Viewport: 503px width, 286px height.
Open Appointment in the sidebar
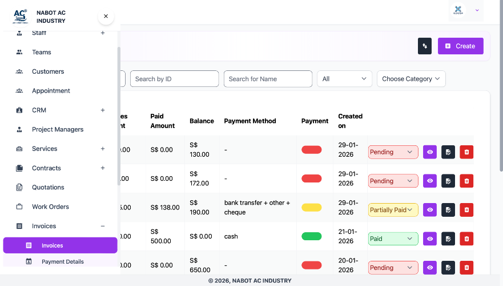[61, 90]
